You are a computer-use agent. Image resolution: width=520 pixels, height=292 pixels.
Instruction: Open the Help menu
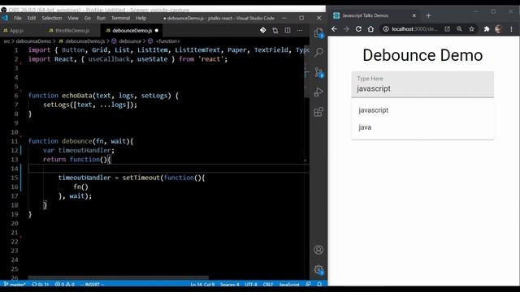[141, 18]
